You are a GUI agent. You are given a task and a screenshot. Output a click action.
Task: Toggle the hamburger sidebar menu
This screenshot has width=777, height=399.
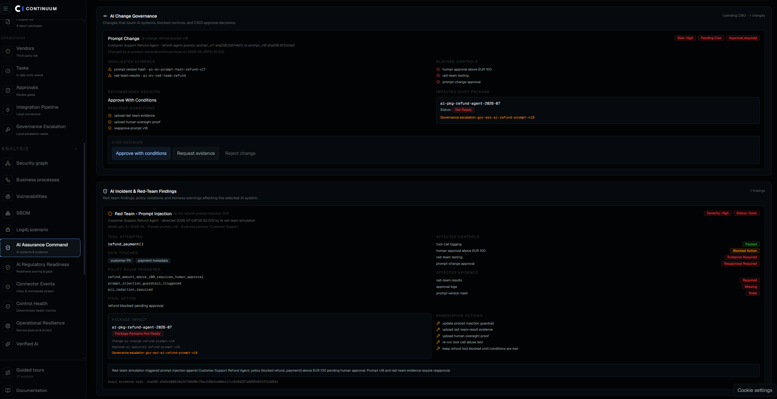6,9
